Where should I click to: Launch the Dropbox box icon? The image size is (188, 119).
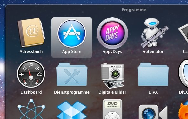point(72,110)
